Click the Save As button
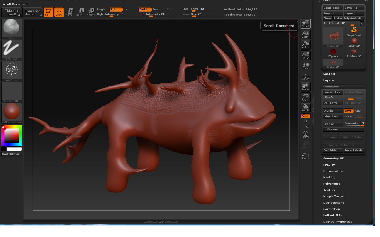Image resolution: width=380 pixels, height=237 pixels. (354, 8)
